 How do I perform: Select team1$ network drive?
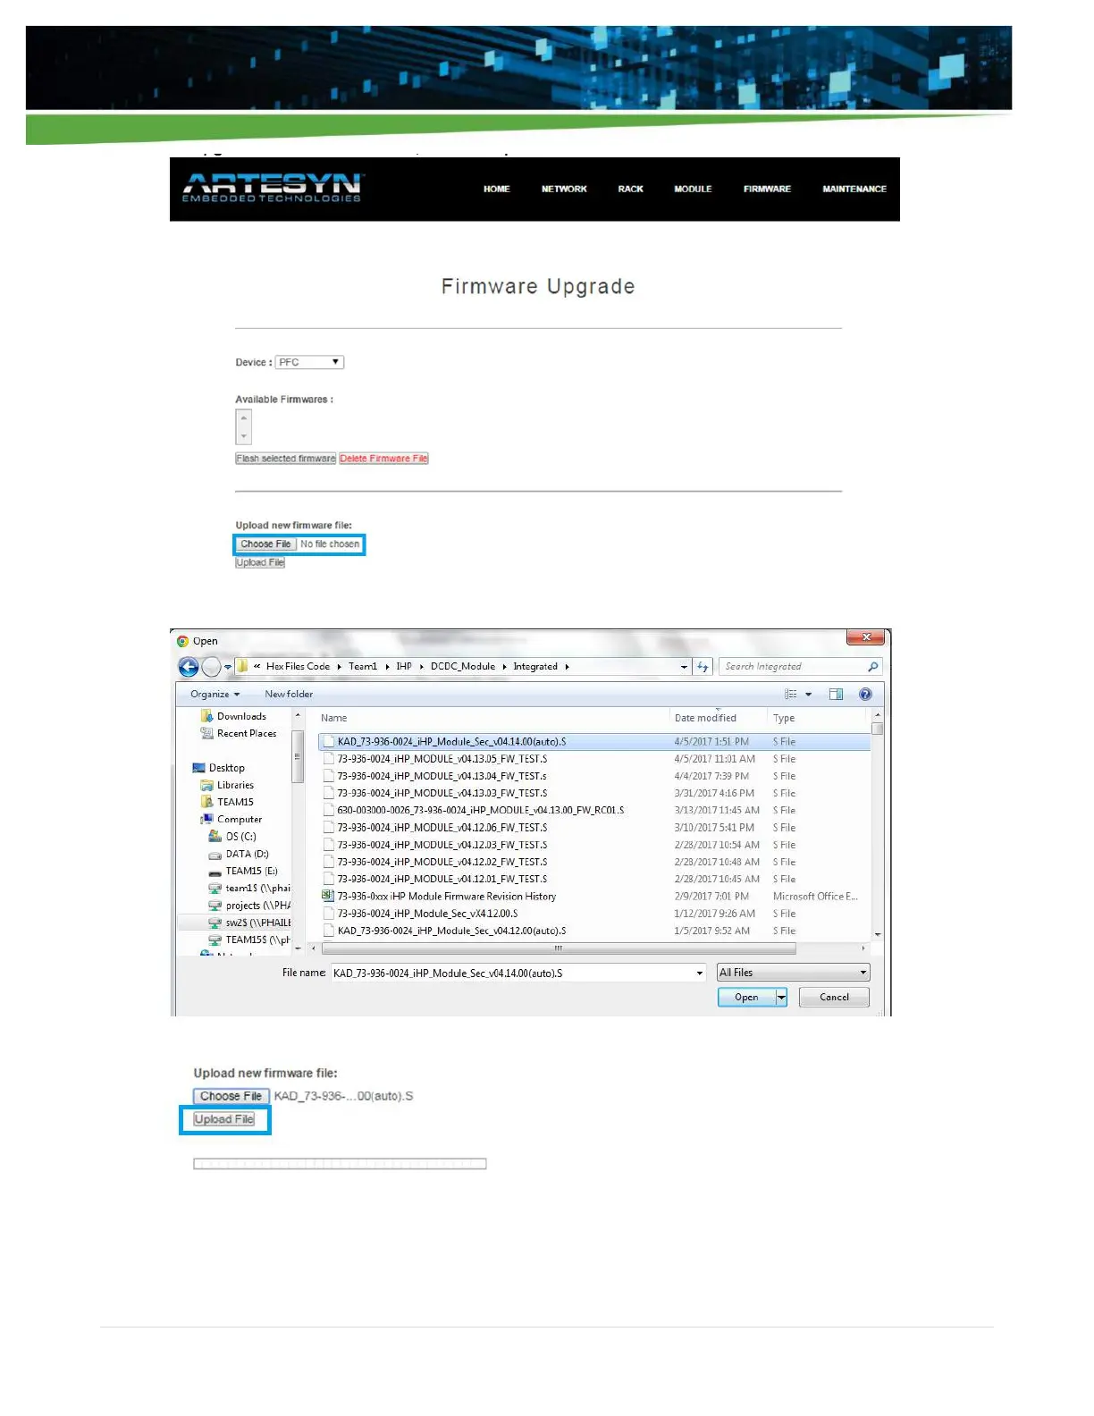point(248,888)
